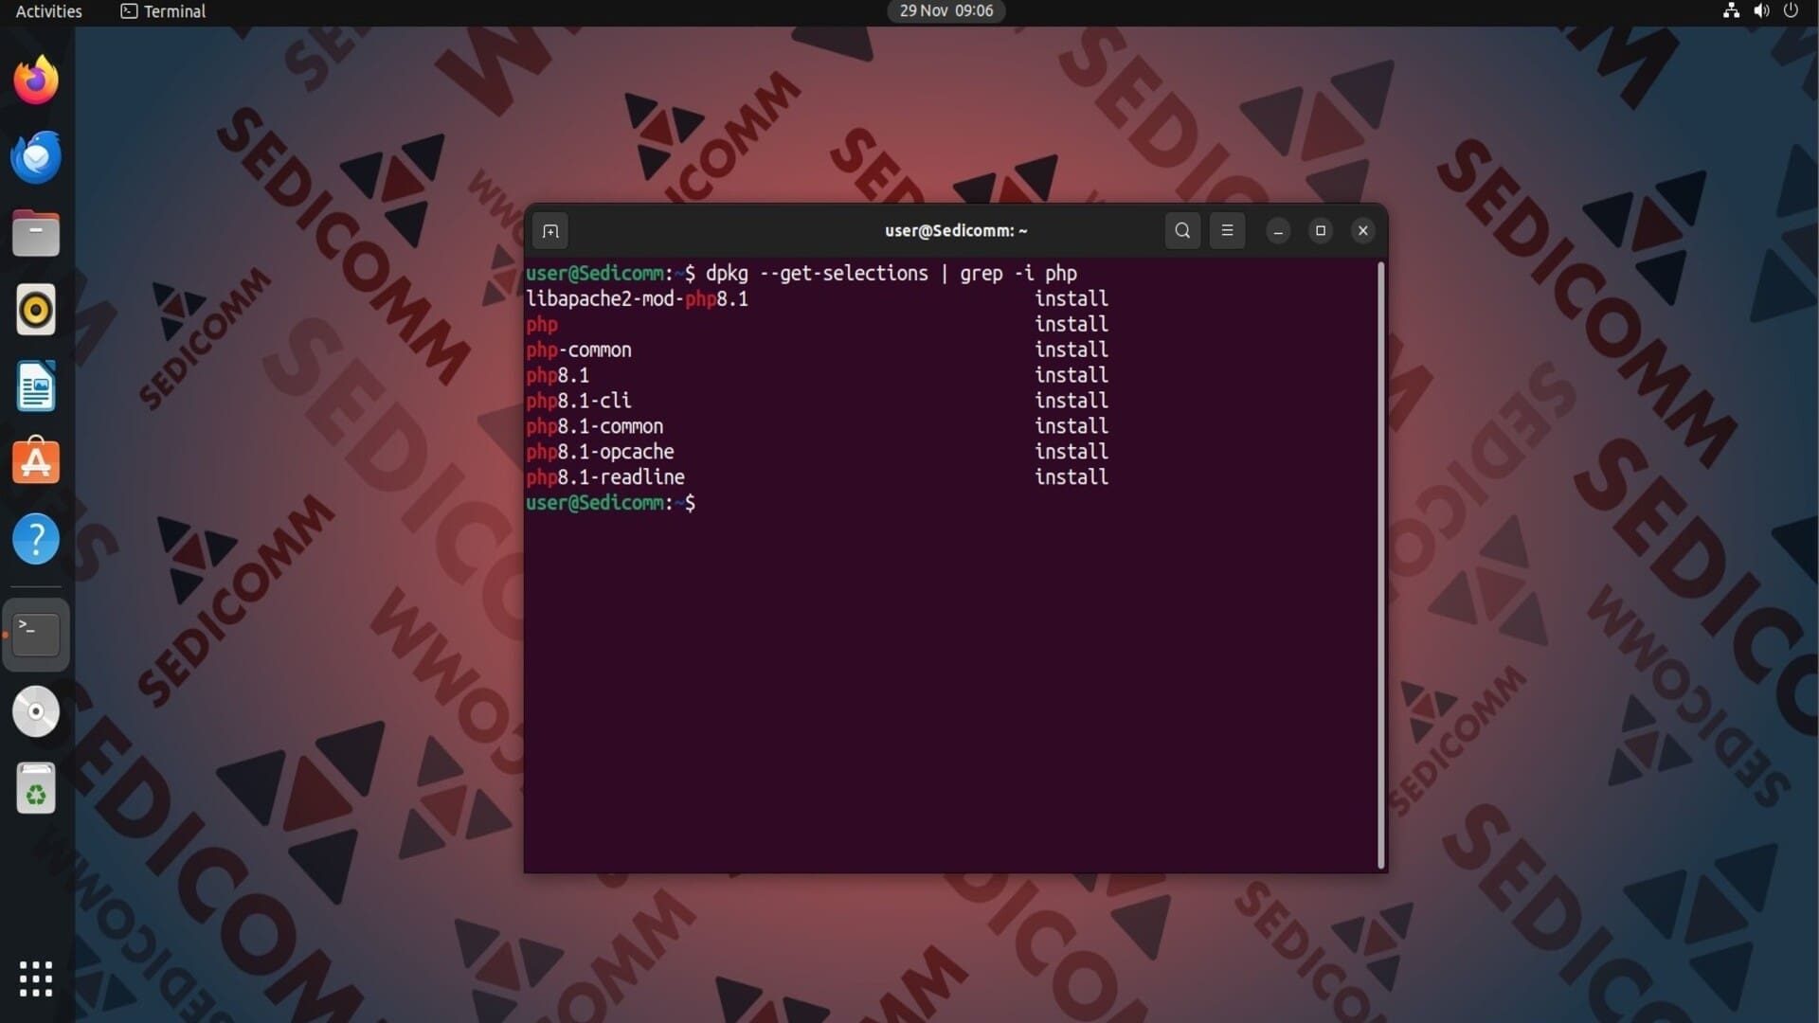Click the php8.1-opcache package entry
The width and height of the screenshot is (1819, 1023).
[x=601, y=453]
